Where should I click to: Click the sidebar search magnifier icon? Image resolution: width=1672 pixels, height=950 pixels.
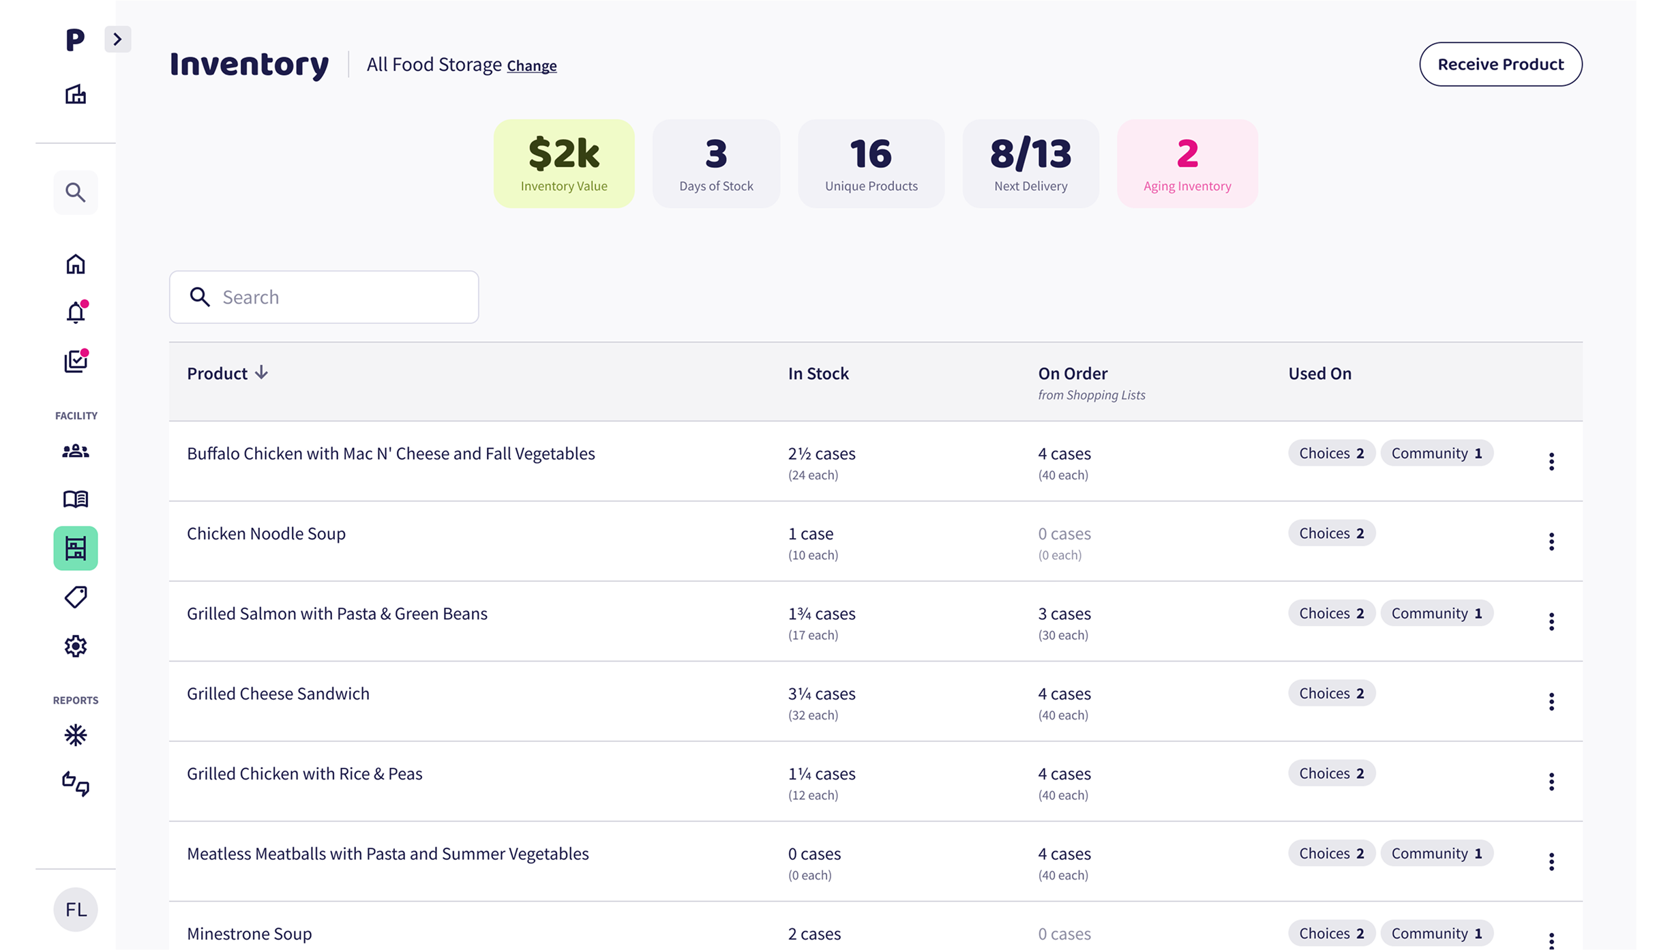[76, 192]
